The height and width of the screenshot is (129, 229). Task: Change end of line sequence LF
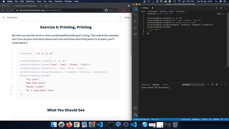210,119
